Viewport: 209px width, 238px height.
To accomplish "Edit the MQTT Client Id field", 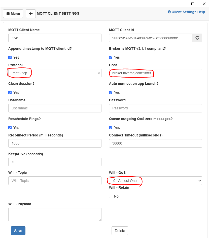I will point(151,38).
